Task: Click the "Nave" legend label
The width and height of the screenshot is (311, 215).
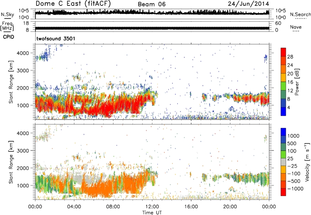Action: click(295, 27)
